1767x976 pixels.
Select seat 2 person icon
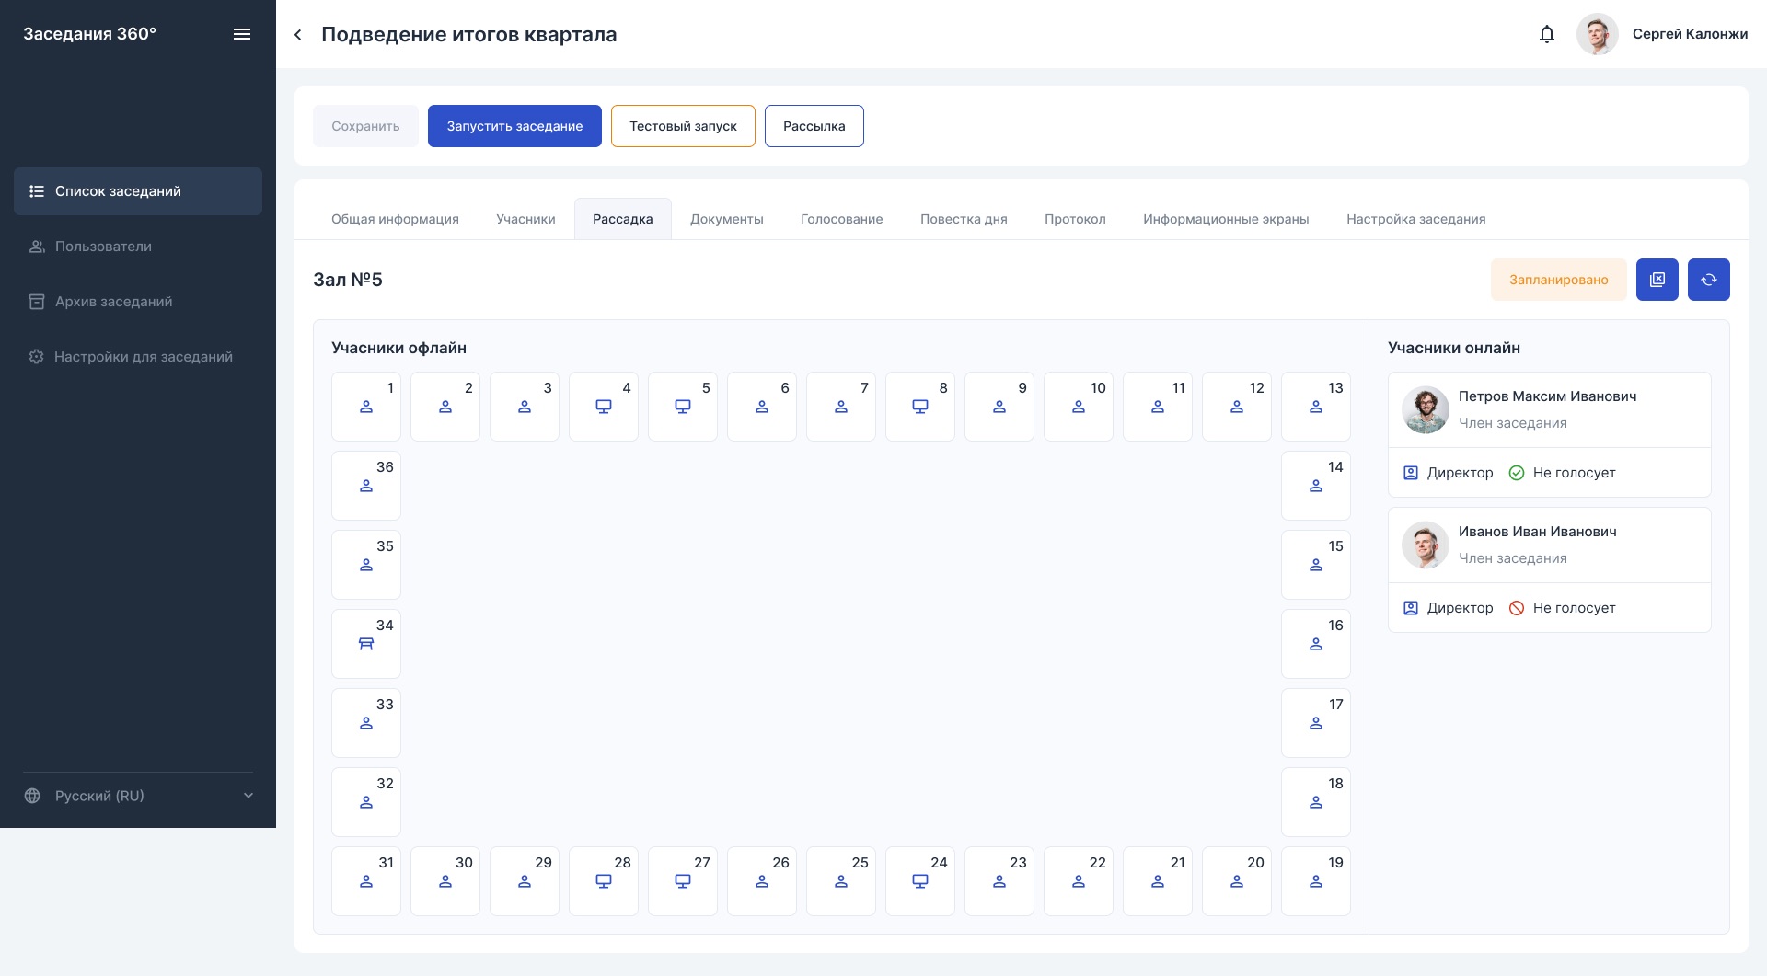tap(445, 407)
